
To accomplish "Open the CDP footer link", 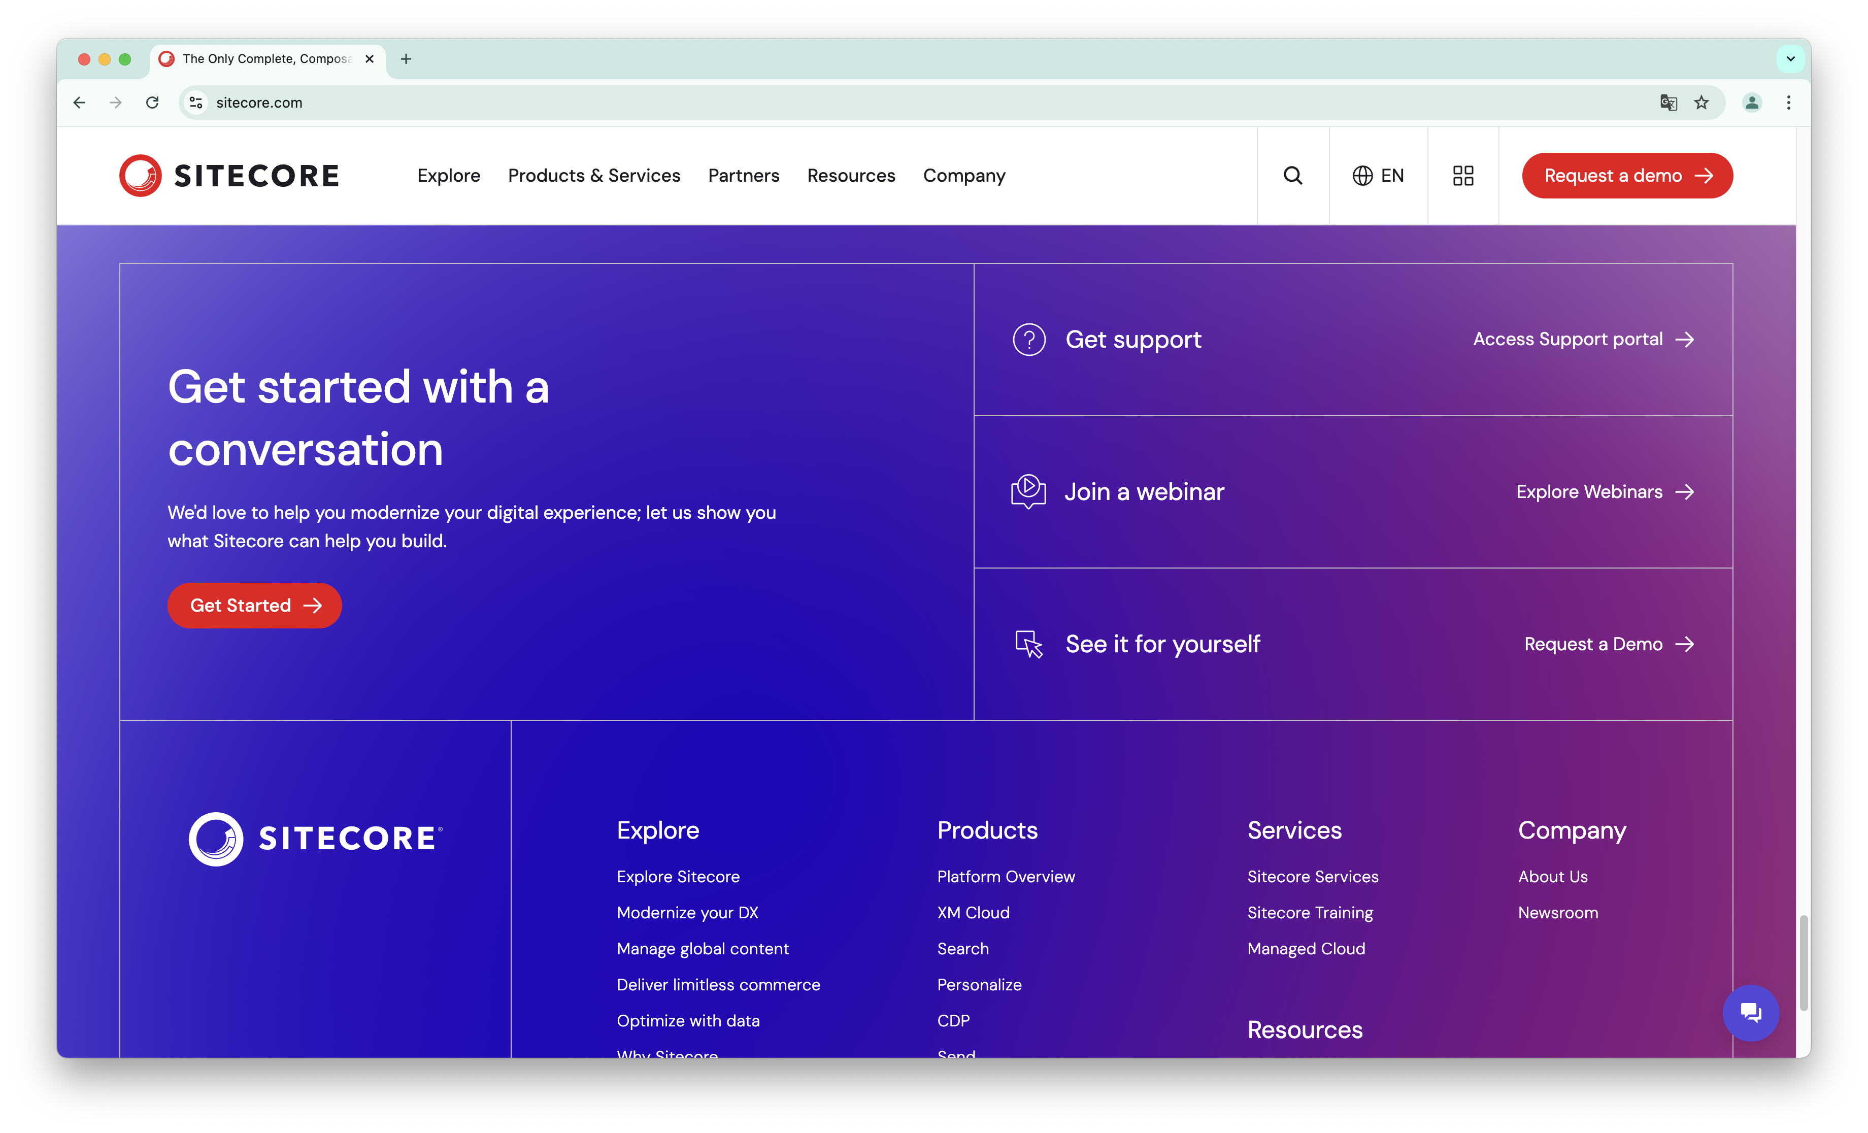I will point(953,1021).
